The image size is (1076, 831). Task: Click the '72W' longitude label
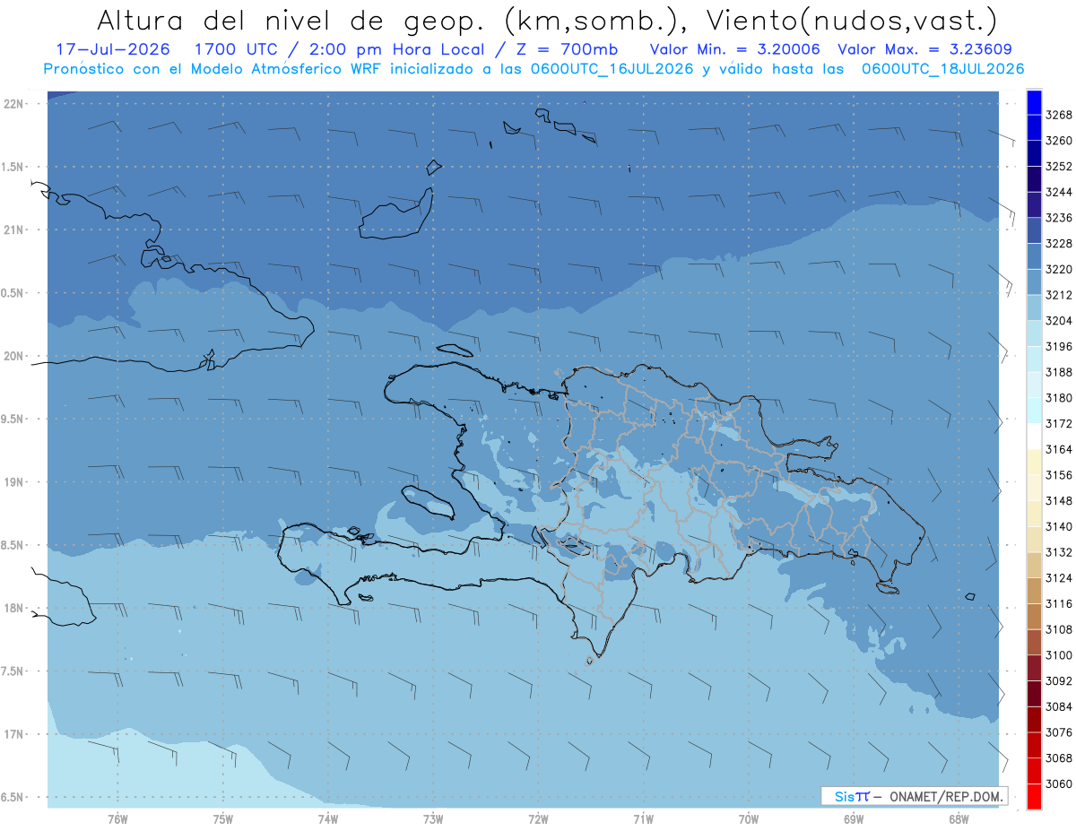pyautogui.click(x=538, y=818)
